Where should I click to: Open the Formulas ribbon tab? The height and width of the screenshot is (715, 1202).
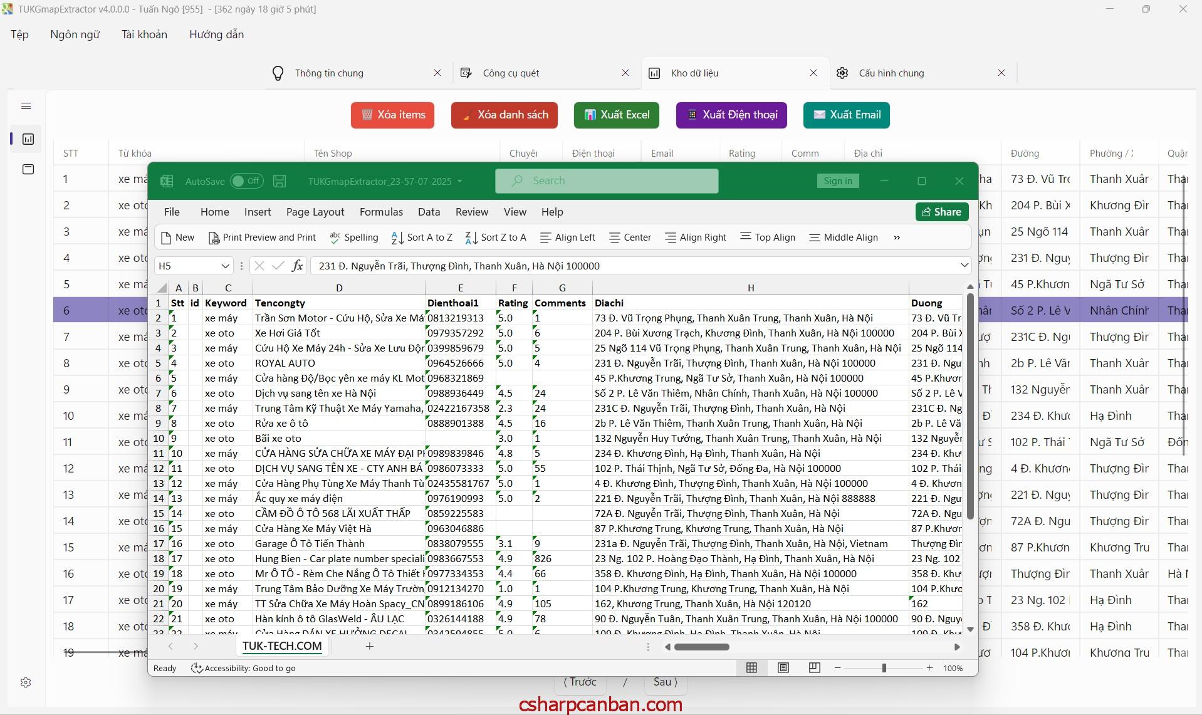pyautogui.click(x=381, y=212)
